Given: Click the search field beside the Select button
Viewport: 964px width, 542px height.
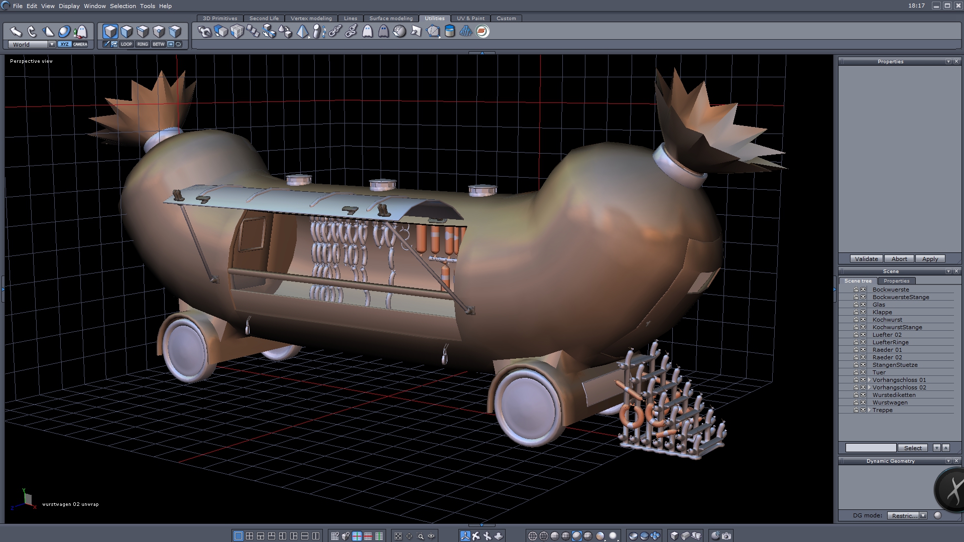Looking at the screenshot, I should [x=871, y=448].
